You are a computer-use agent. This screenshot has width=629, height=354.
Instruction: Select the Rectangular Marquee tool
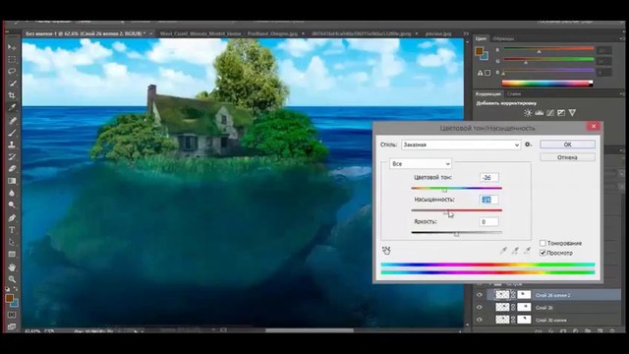pyautogui.click(x=12, y=59)
